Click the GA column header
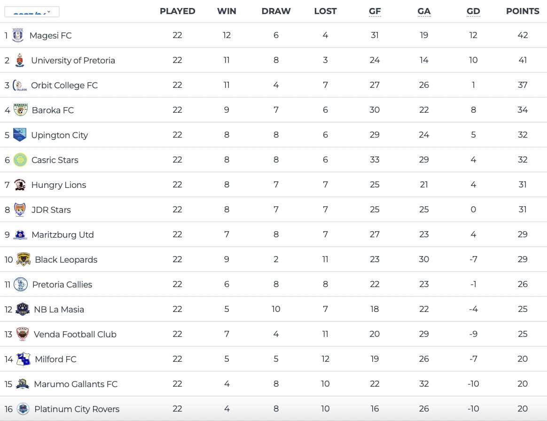Screen dimensions: 547x421 point(424,11)
